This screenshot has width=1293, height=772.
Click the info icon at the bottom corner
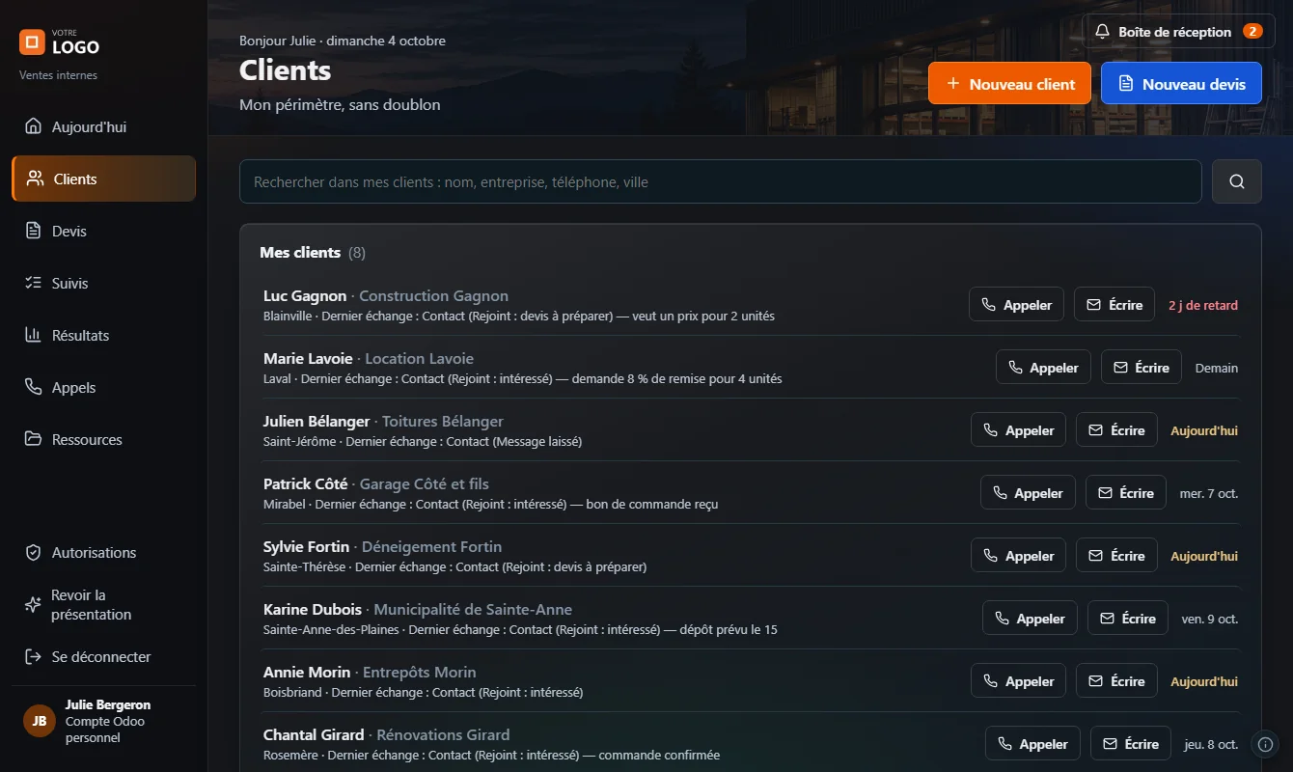click(1266, 744)
